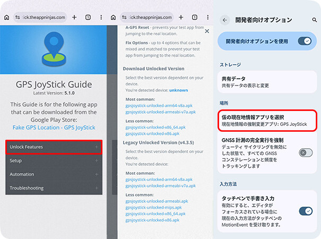Close the Unlock Features panel with X

click(x=207, y=31)
